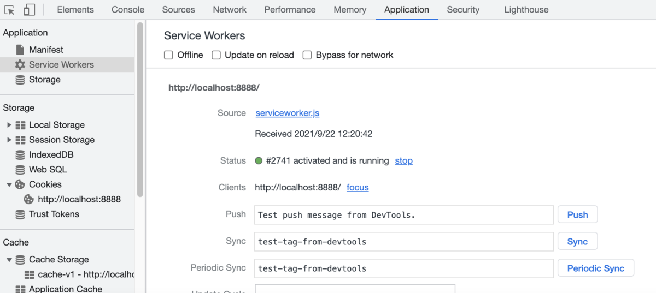Click the green running status indicator
Image resolution: width=656 pixels, height=293 pixels.
pyautogui.click(x=259, y=161)
